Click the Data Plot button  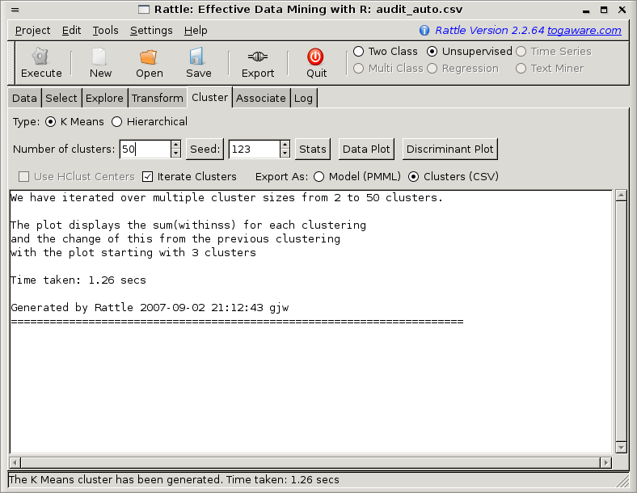pyautogui.click(x=366, y=149)
